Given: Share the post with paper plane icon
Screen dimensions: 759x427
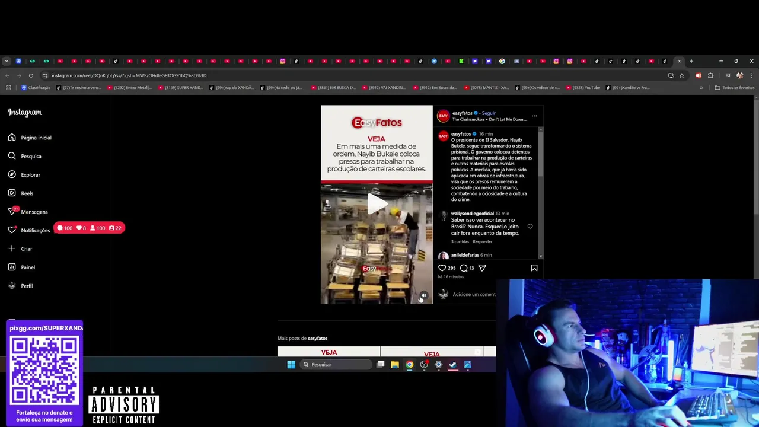Looking at the screenshot, I should (x=482, y=268).
